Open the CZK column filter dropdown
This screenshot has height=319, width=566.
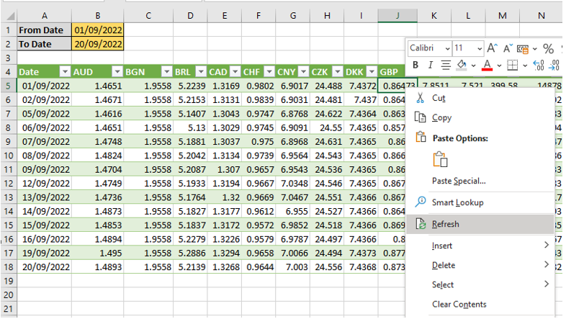click(337, 72)
